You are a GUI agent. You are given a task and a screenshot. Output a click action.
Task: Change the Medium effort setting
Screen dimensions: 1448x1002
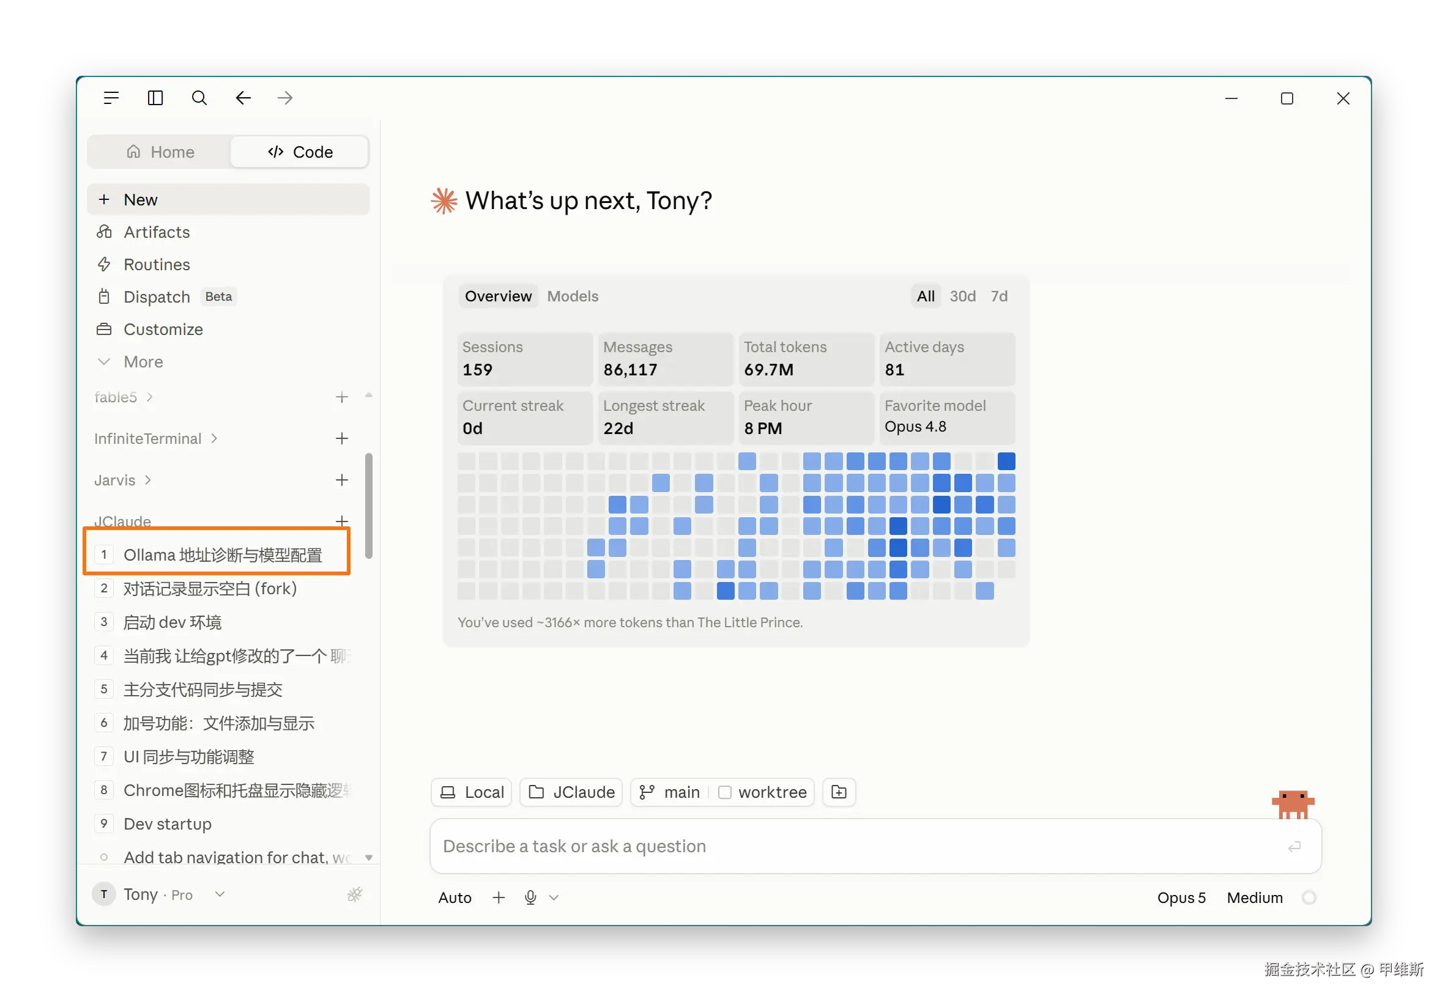point(1255,898)
